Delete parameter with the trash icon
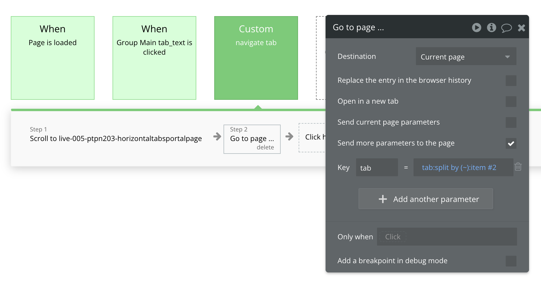The width and height of the screenshot is (541, 285). coord(518,167)
